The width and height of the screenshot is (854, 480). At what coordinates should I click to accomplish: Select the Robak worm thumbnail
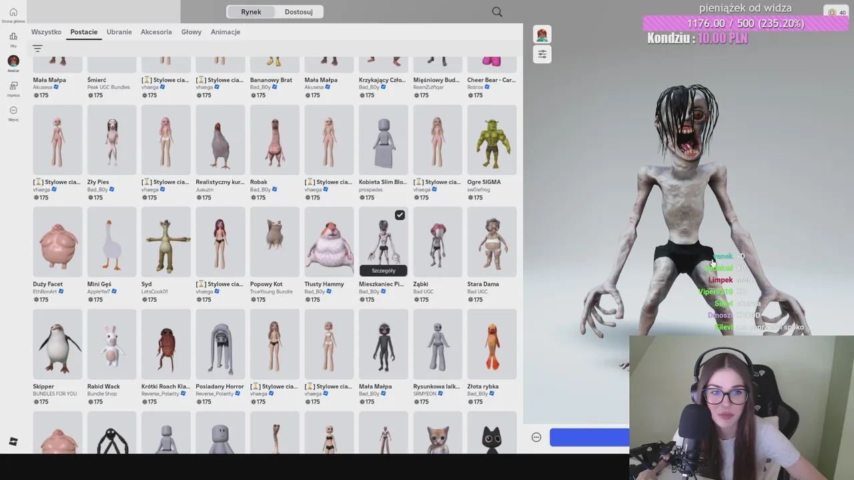click(275, 140)
